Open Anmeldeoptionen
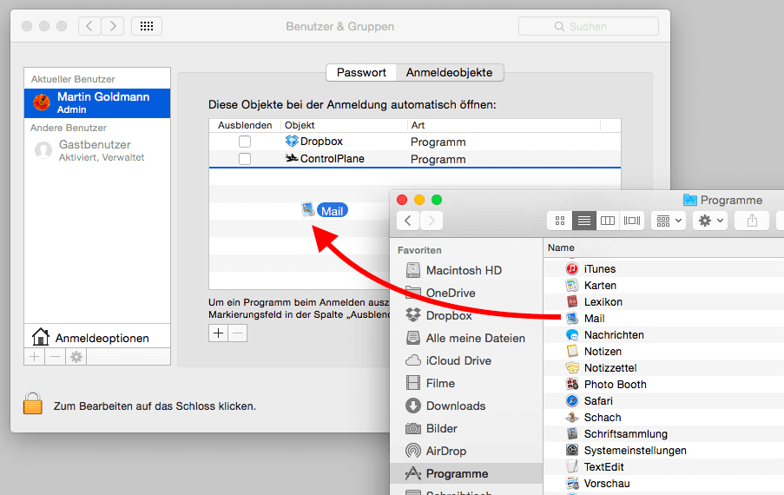The width and height of the screenshot is (784, 495). pyautogui.click(x=97, y=338)
